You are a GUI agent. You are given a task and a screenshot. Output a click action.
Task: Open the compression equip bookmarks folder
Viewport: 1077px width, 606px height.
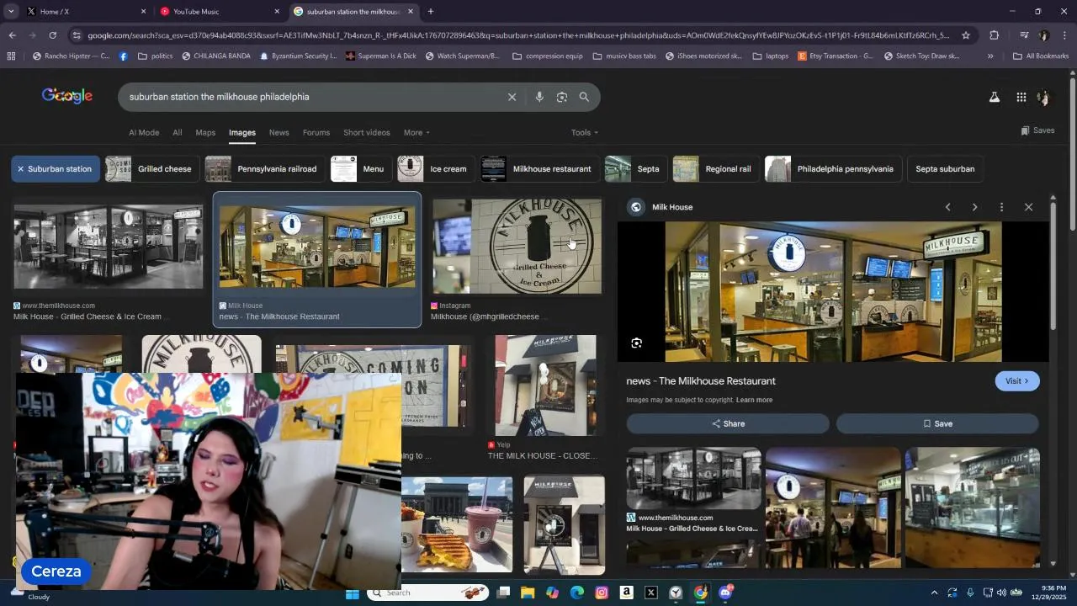[x=547, y=56]
